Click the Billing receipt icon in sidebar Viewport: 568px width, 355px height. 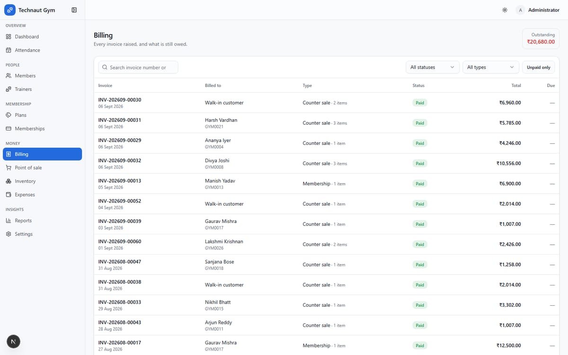tap(9, 154)
